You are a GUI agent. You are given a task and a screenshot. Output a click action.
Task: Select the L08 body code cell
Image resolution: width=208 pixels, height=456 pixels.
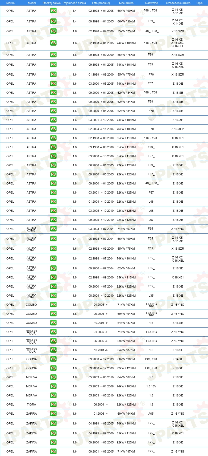click(151, 211)
